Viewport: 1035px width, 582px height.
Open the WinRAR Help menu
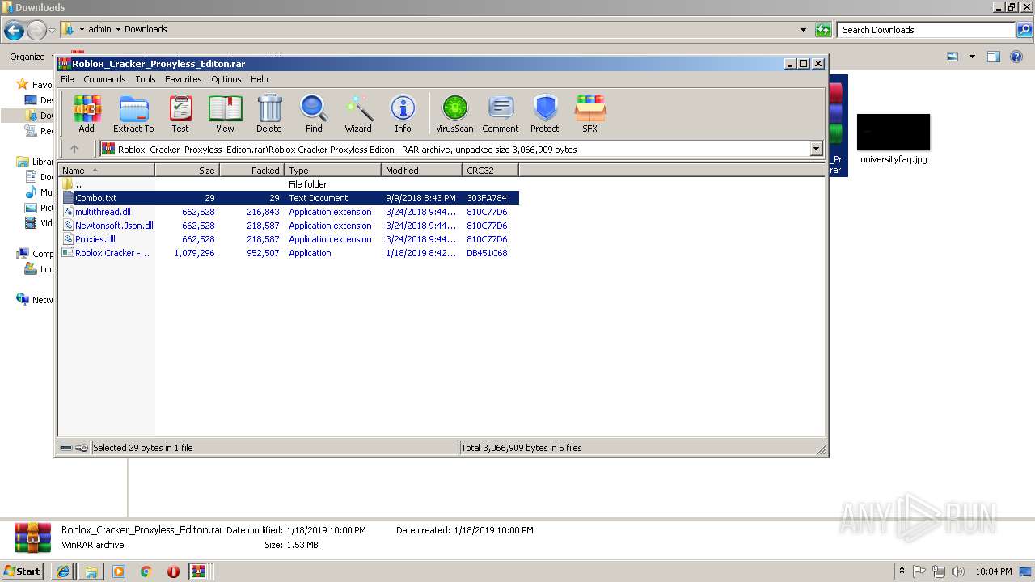tap(259, 79)
